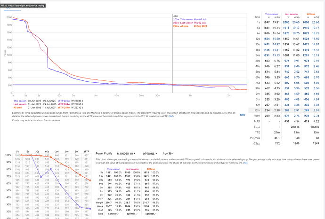325x219 pixels.
Task: Click the eFTP column header in profile chart
Action: click(x=86, y=151)
